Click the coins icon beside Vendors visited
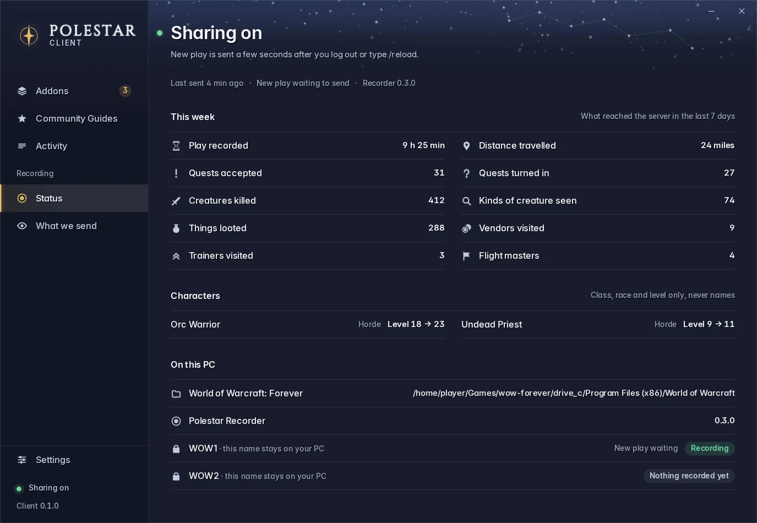Image resolution: width=757 pixels, height=523 pixels. tap(466, 228)
